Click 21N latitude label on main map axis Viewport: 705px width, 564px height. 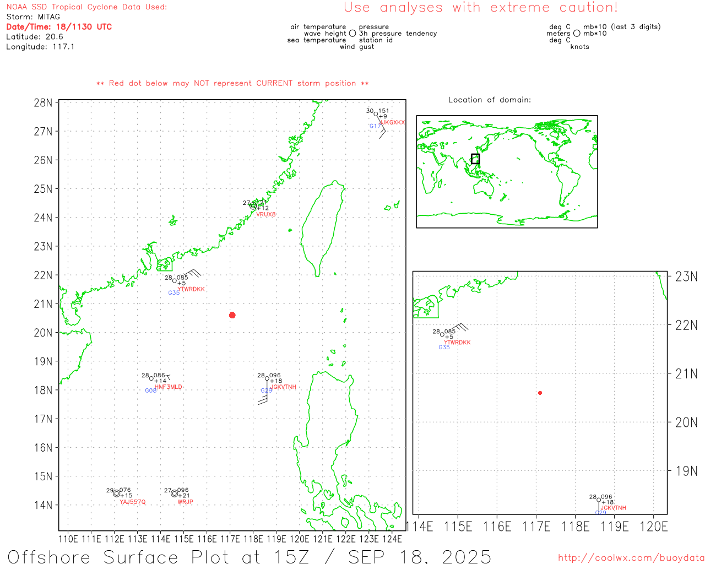(43, 304)
